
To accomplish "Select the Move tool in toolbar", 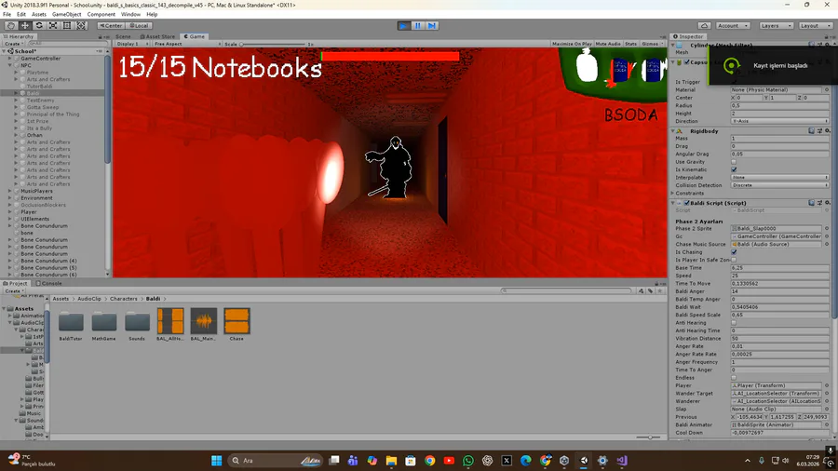I will 24,26.
